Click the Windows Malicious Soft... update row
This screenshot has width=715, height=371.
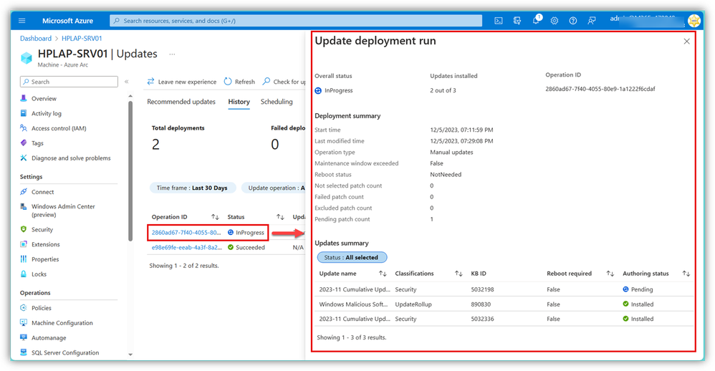tap(504, 304)
